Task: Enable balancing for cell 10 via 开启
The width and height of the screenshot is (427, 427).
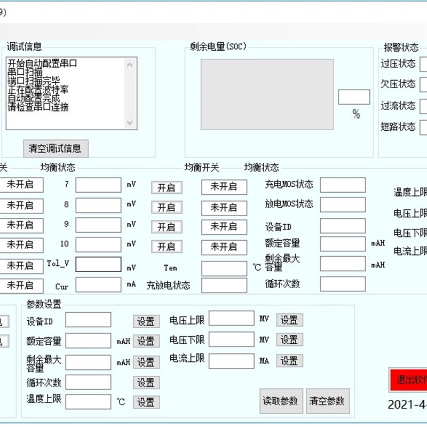Action: (x=166, y=247)
